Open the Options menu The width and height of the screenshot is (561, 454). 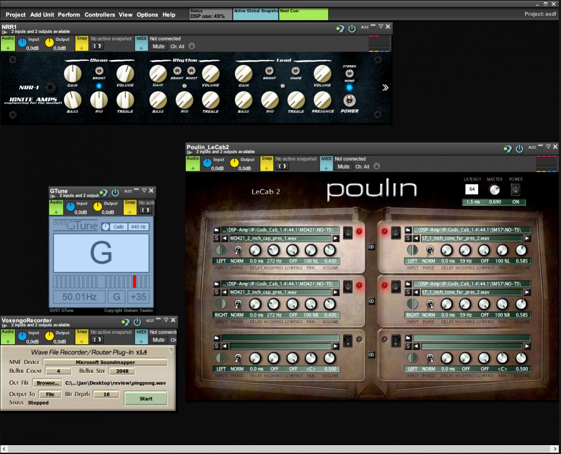coord(147,14)
